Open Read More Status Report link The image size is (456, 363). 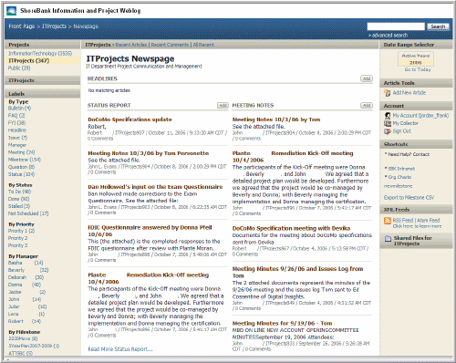120,349
